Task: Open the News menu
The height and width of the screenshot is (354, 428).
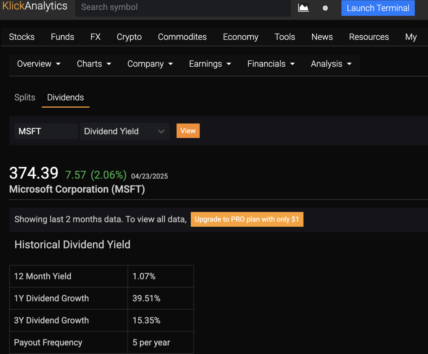Action: pos(322,37)
